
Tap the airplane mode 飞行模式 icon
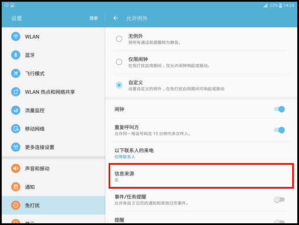(16, 73)
